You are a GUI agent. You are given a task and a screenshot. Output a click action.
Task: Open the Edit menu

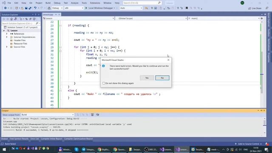[16, 3]
